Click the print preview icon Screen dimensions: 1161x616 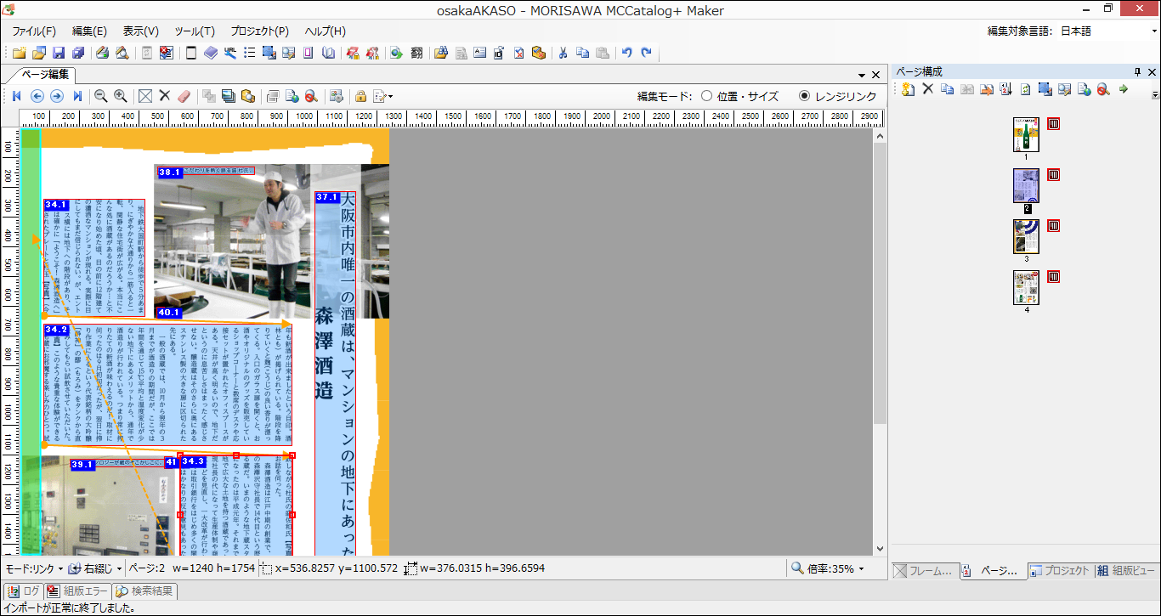point(122,53)
